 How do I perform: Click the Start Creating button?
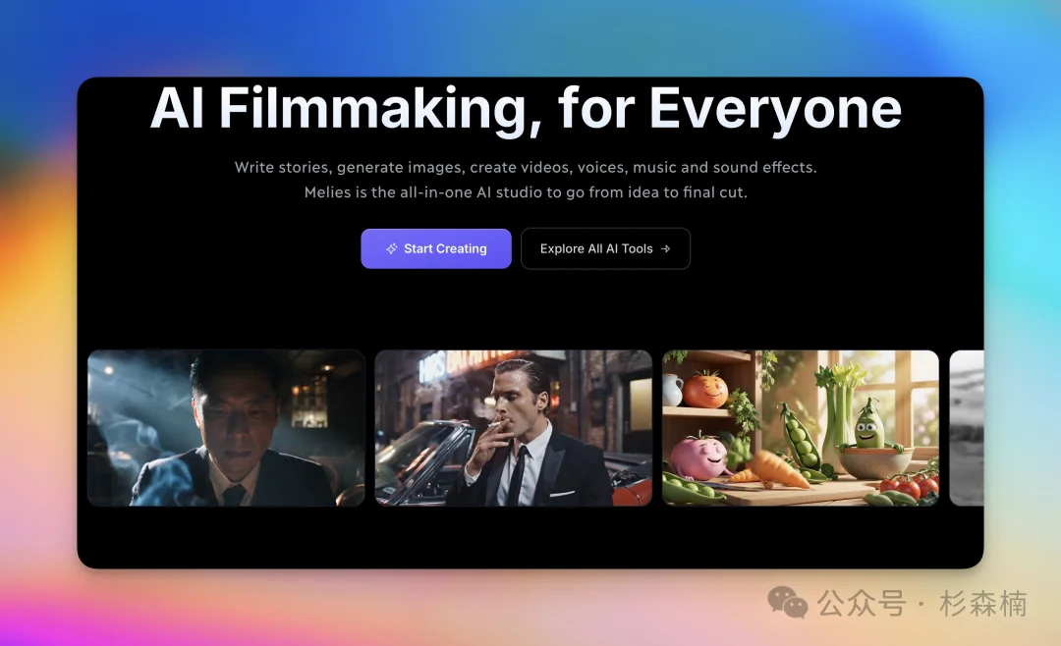click(436, 248)
